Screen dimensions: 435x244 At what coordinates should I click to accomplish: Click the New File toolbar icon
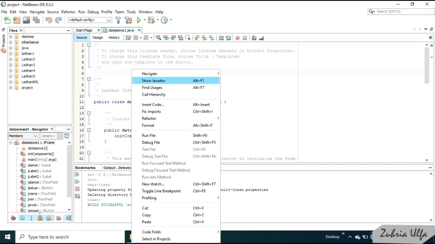point(7,20)
